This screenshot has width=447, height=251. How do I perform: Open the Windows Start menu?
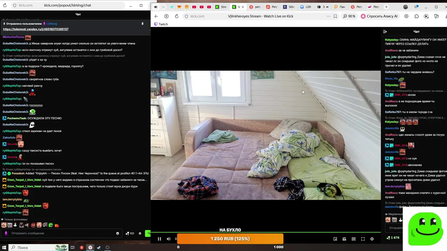point(4,248)
